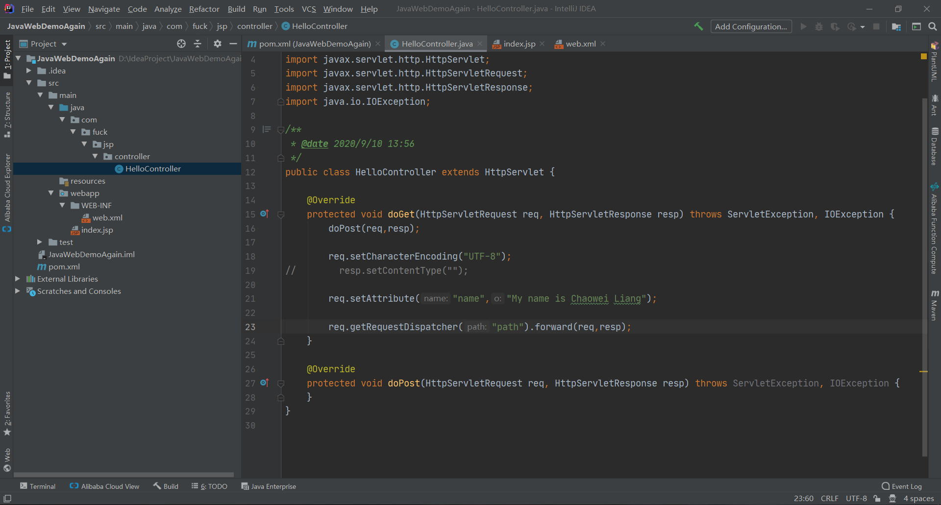Open the Favorites tool window
The image size is (941, 505).
7,414
